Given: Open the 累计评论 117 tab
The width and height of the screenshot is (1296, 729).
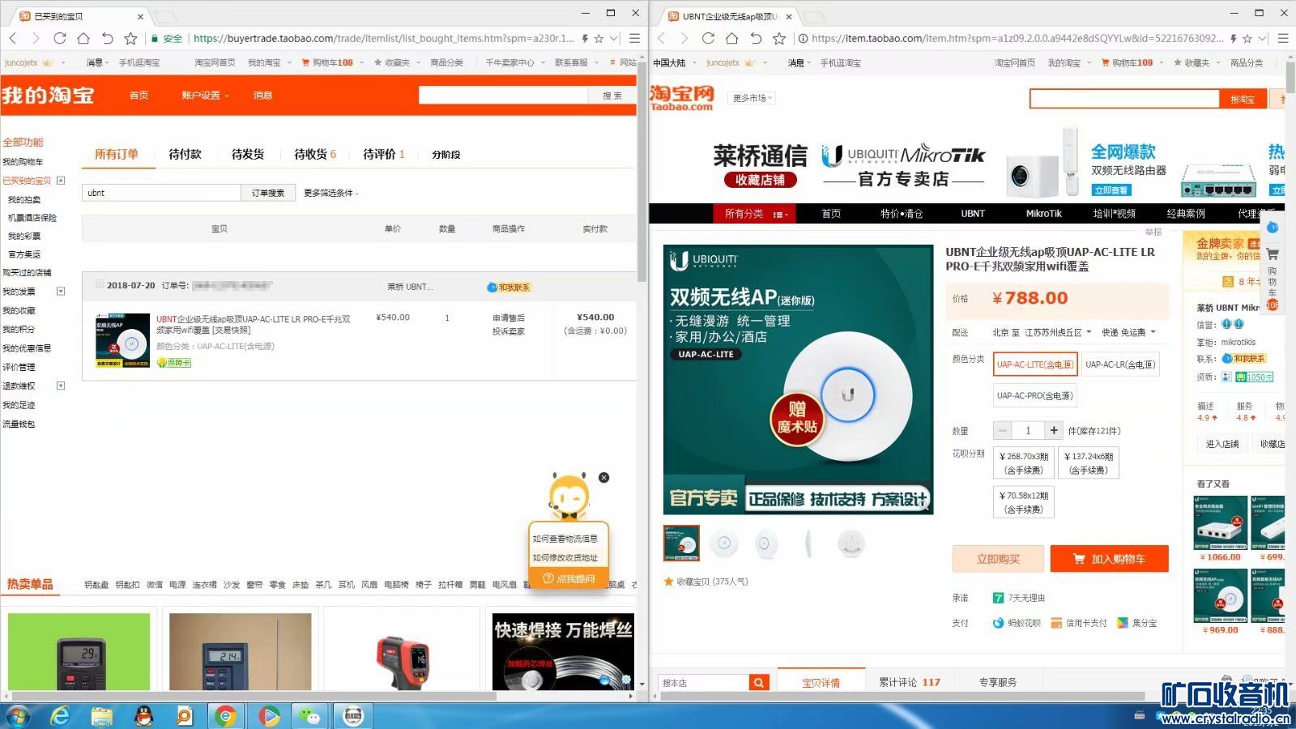Looking at the screenshot, I should 910,682.
